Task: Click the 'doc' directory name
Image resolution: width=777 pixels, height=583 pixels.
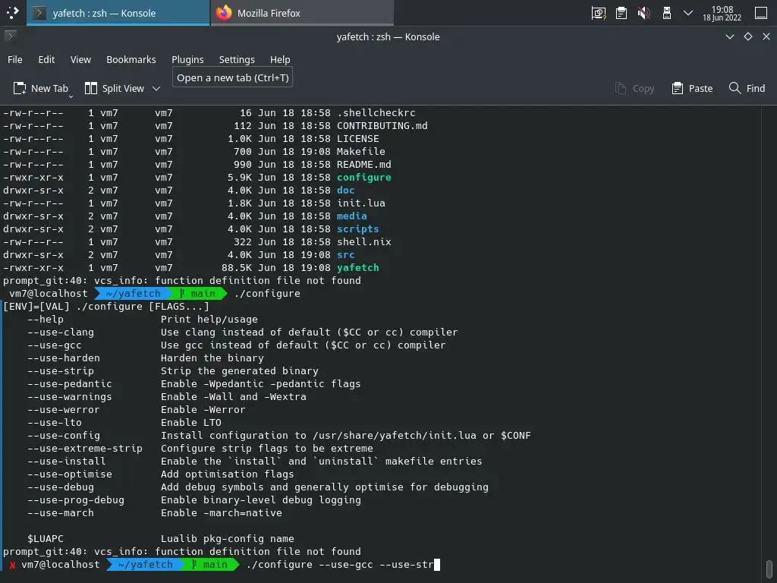Action: (346, 191)
